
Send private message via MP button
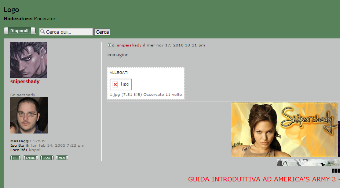[15, 158]
